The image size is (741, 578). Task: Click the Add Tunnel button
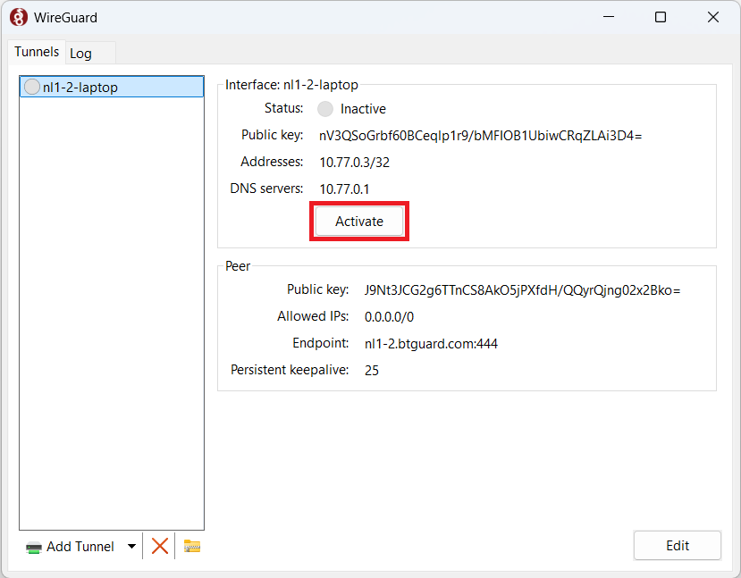point(70,546)
